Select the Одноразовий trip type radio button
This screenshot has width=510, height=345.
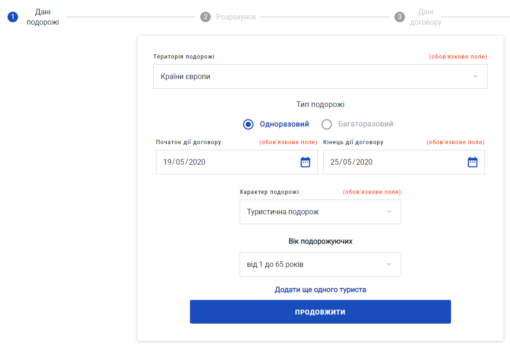[x=248, y=124]
